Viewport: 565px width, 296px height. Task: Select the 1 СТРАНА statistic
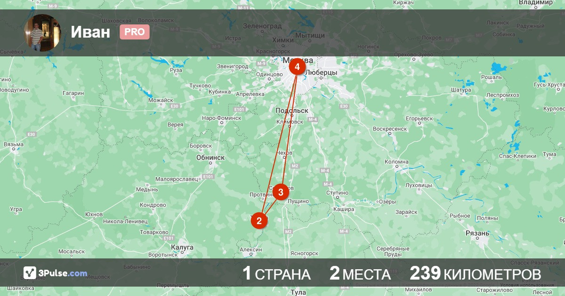(x=276, y=273)
